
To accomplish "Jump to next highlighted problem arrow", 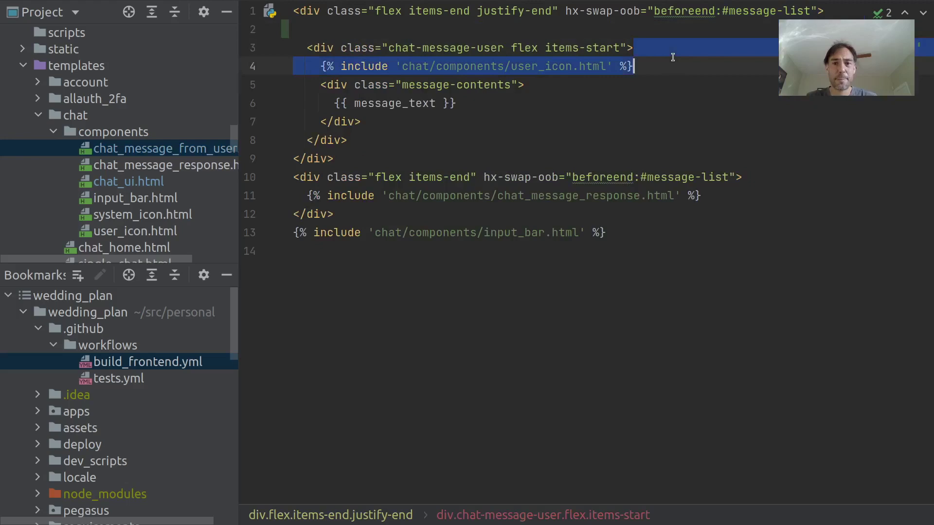I will (923, 13).
